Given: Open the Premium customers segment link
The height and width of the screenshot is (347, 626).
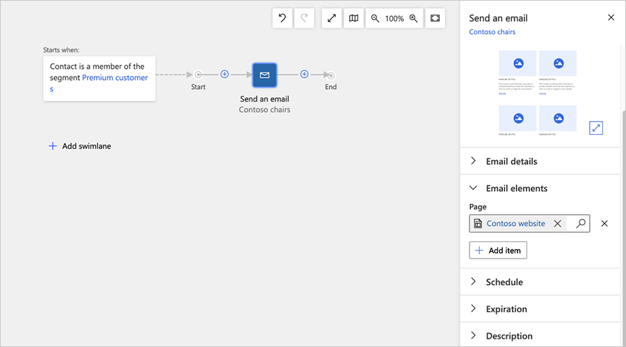Looking at the screenshot, I should pos(114,78).
